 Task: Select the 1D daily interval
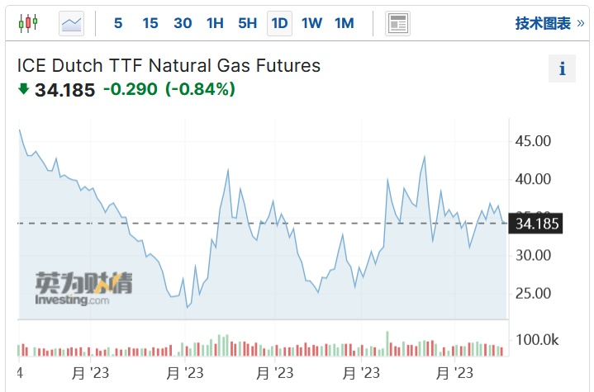[x=279, y=23]
